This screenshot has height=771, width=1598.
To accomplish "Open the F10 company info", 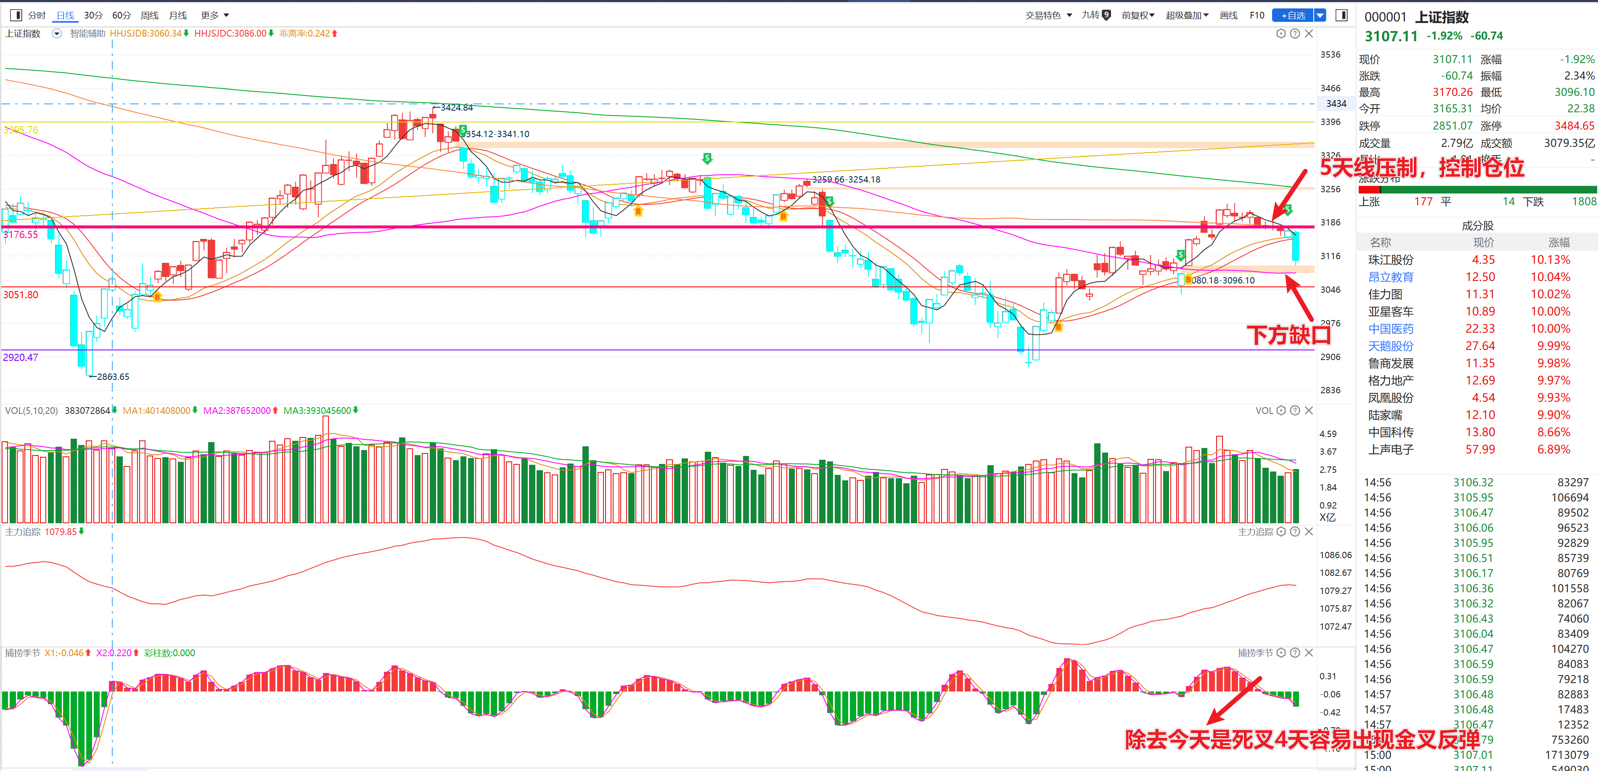I will tap(1257, 15).
